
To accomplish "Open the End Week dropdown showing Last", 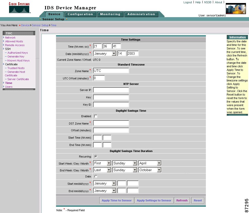I will coord(102,170).
